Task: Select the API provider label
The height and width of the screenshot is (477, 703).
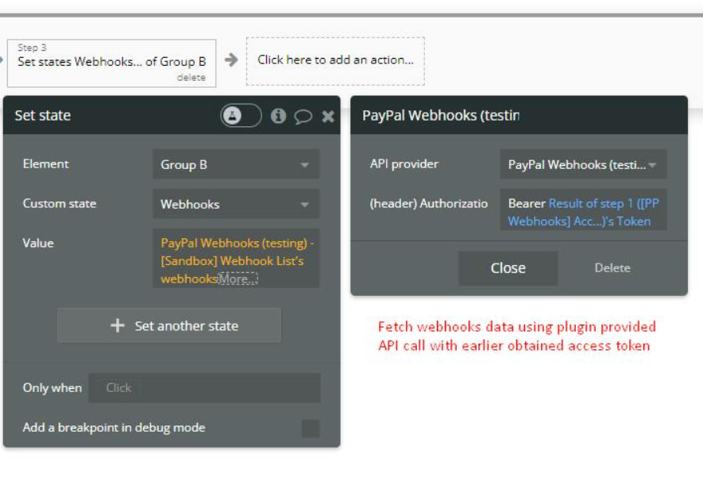Action: (404, 164)
